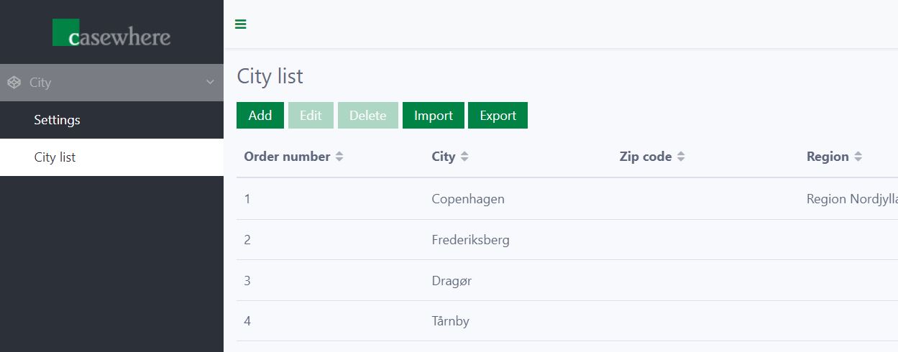898x352 pixels.
Task: Sort by Order number column arrows
Action: click(x=339, y=157)
